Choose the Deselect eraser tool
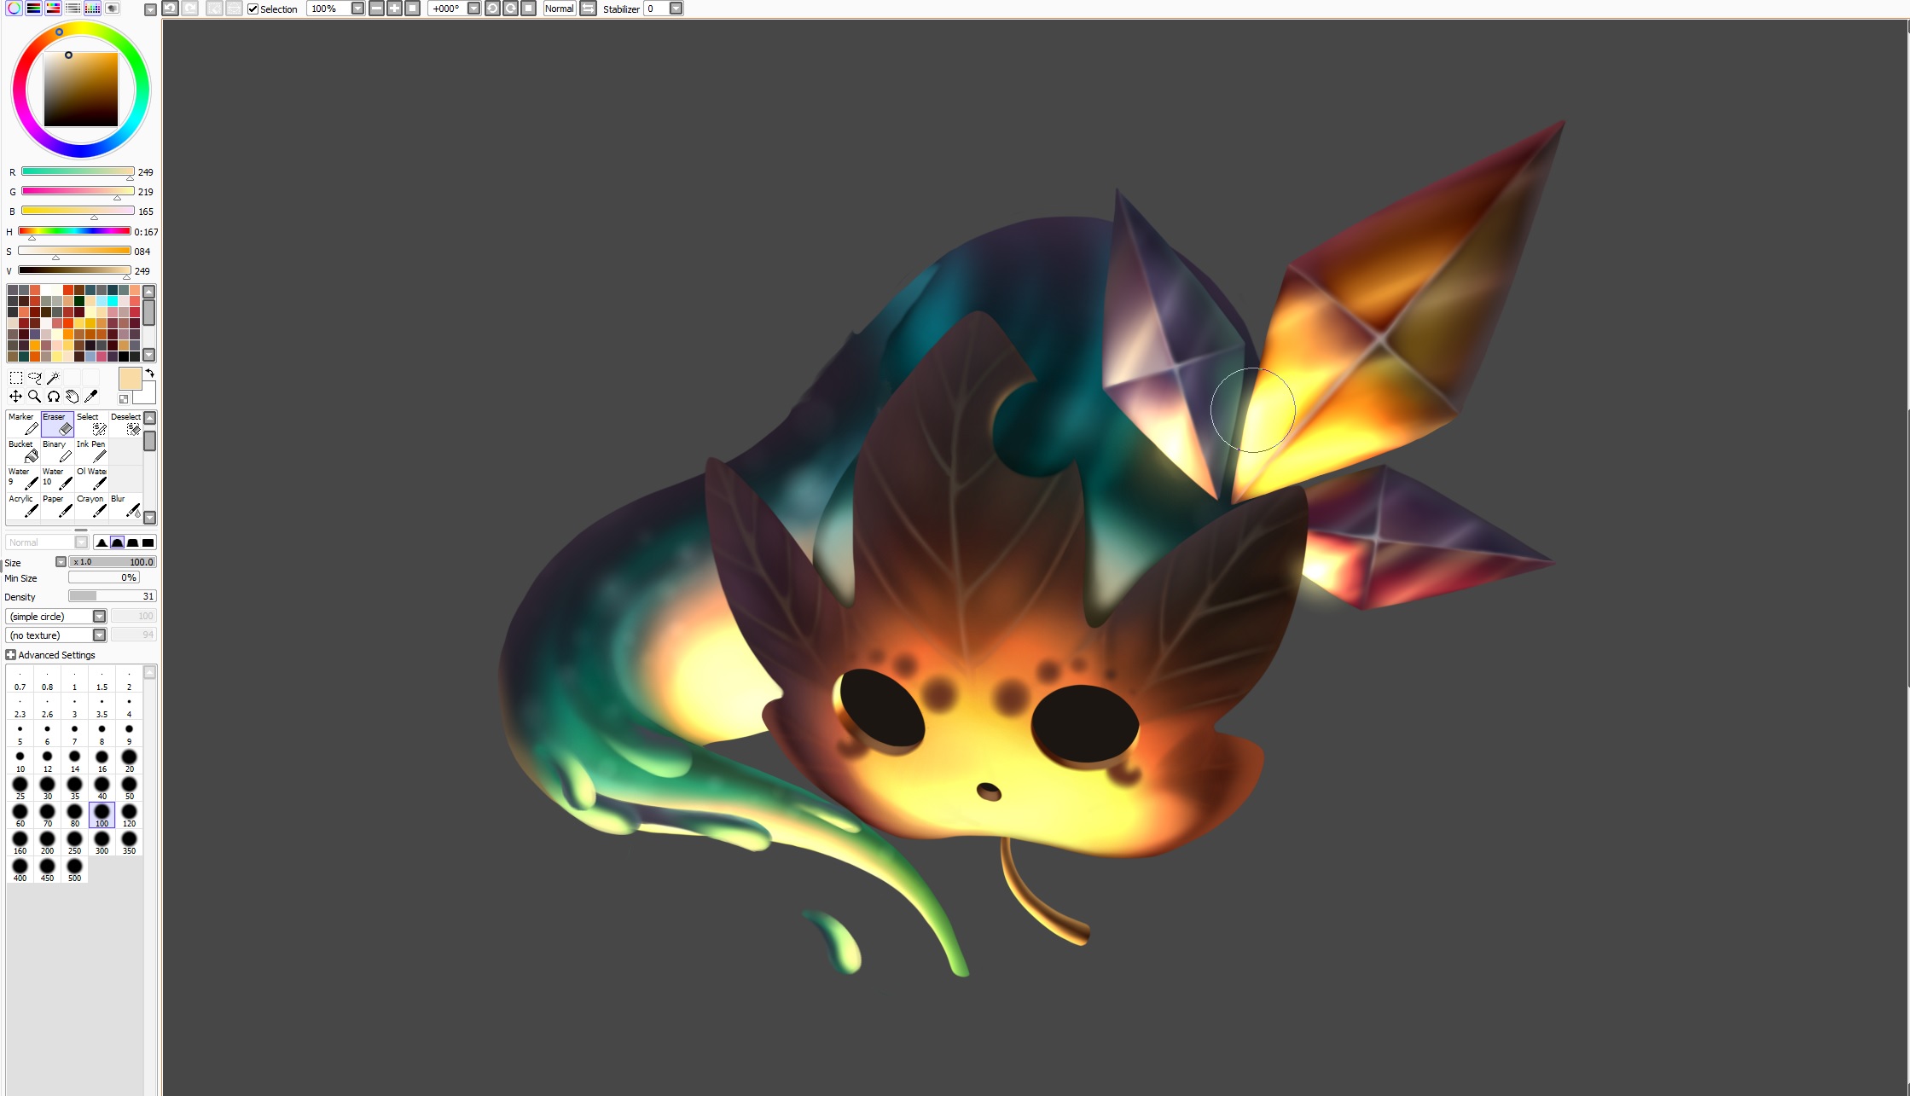1910x1096 pixels. pos(125,424)
